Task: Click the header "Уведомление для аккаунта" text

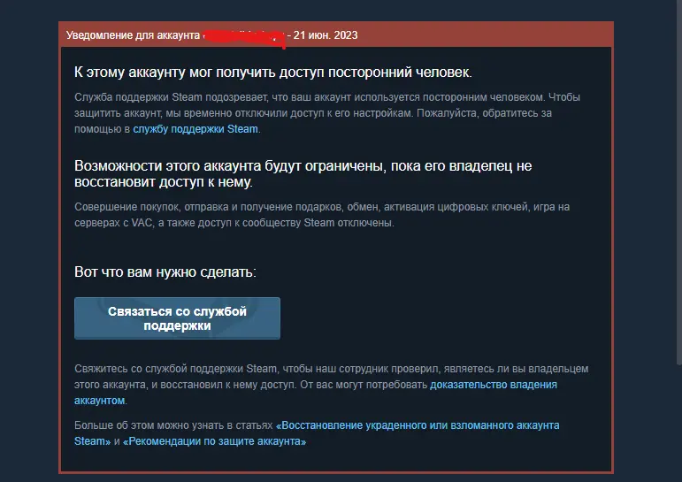Action: pyautogui.click(x=133, y=35)
